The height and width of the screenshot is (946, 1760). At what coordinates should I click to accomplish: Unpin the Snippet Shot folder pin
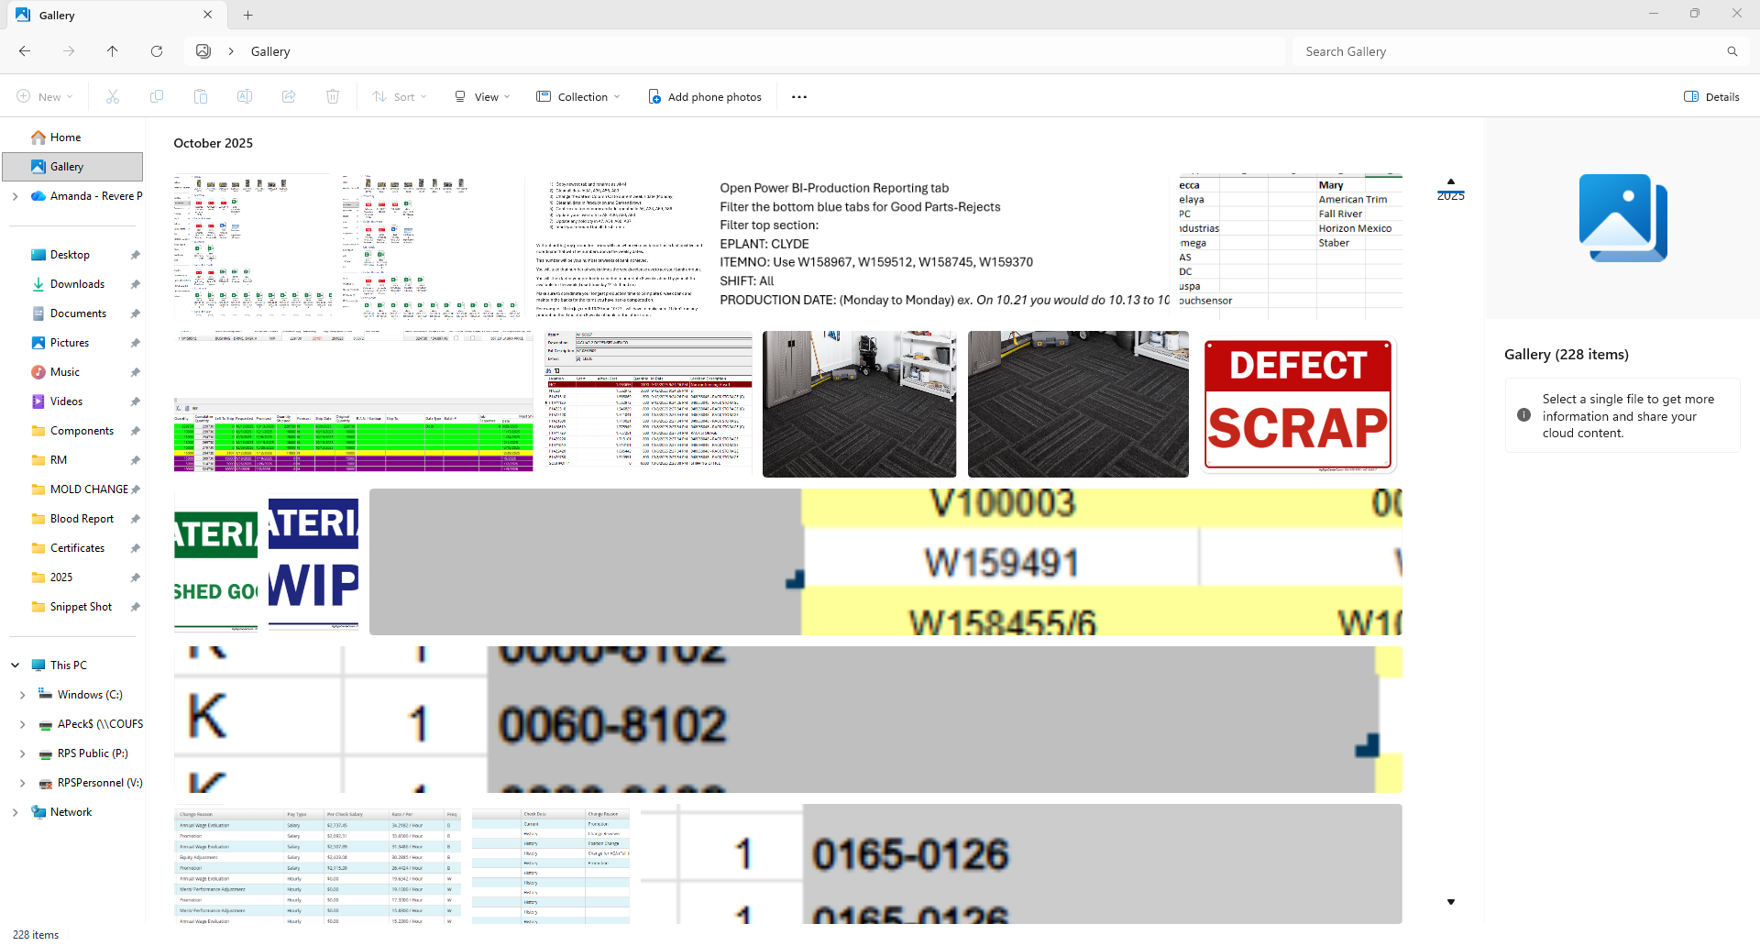pyautogui.click(x=136, y=607)
